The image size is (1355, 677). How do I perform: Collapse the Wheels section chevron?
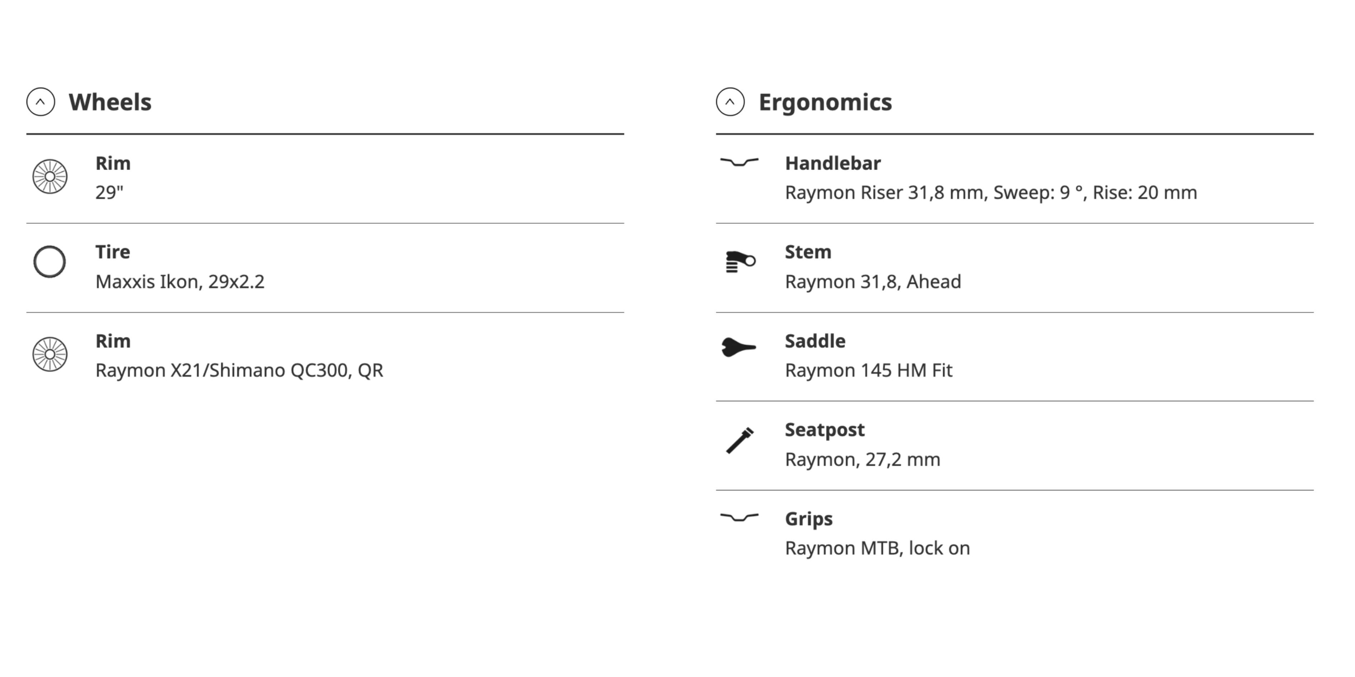pos(41,102)
